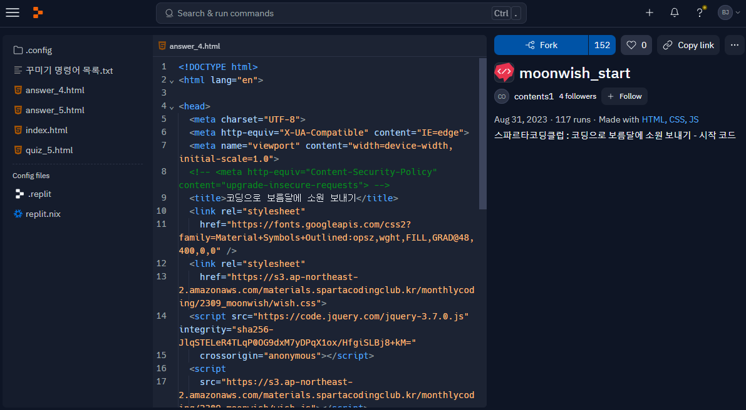Select the answer_4.html editor tab

(189, 46)
